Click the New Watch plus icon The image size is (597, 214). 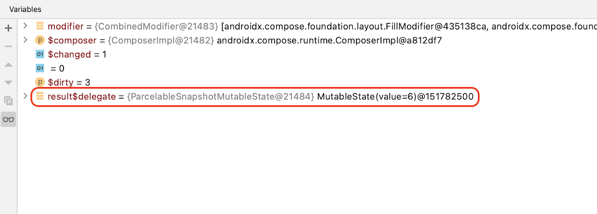tap(8, 28)
